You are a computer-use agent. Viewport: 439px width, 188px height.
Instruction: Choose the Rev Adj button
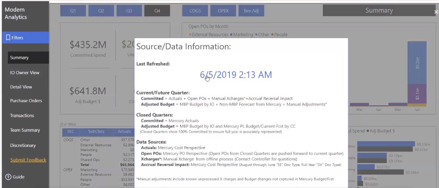[251, 11]
